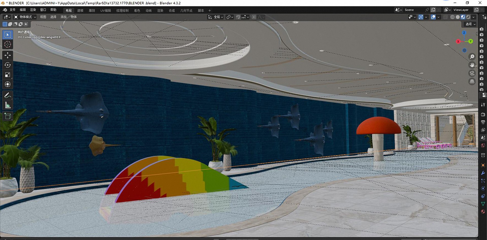The height and width of the screenshot is (240, 487).
Task: Choose the Add Cube tool
Action: tap(8, 116)
